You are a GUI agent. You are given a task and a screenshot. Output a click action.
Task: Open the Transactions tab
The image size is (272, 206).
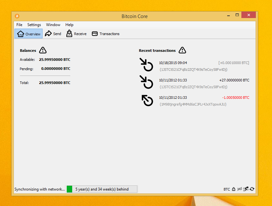(106, 34)
